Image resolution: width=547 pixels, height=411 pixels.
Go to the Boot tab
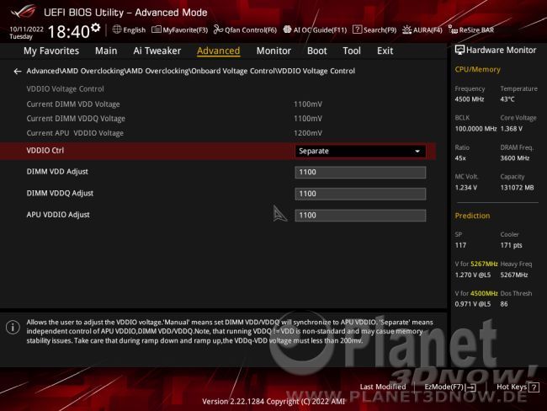316,51
